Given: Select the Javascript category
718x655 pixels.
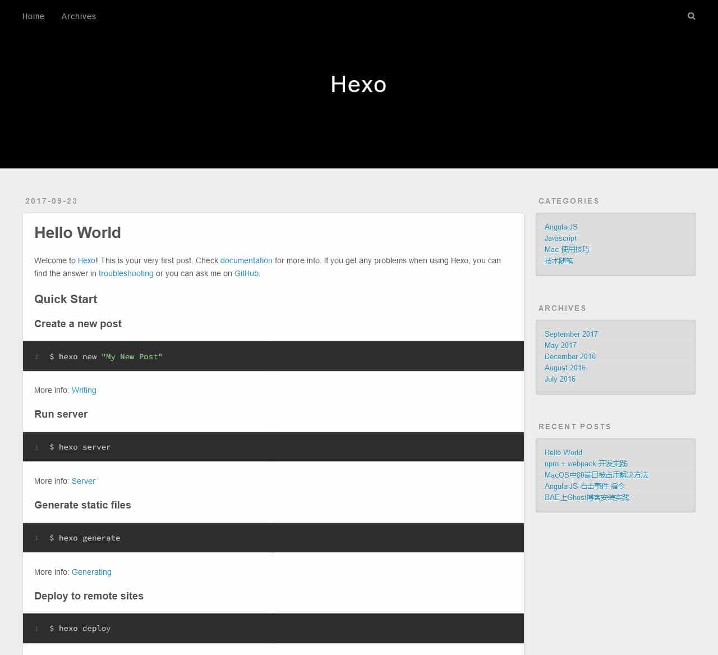Looking at the screenshot, I should [560, 238].
